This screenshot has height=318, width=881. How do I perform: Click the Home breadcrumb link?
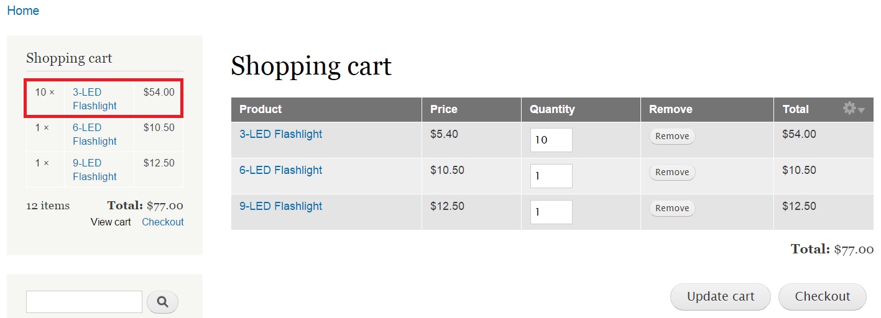(x=23, y=11)
